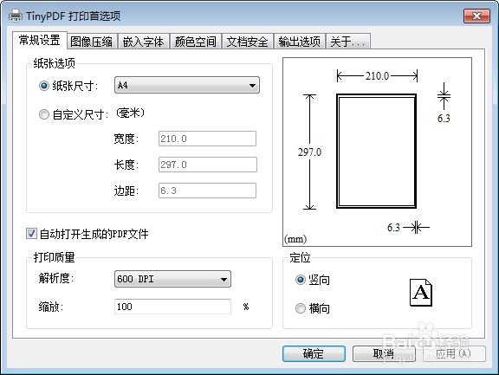Open the 图像压缩 tab

92,42
